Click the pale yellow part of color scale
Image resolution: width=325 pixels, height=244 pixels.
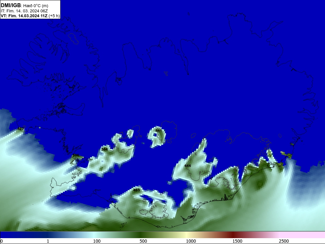pyautogui.click(x=187, y=235)
